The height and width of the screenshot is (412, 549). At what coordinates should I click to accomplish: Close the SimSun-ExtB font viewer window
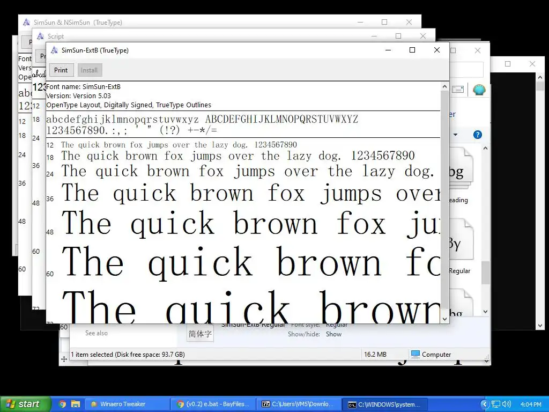436,50
